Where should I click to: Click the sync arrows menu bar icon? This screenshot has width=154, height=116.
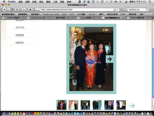point(102,2)
